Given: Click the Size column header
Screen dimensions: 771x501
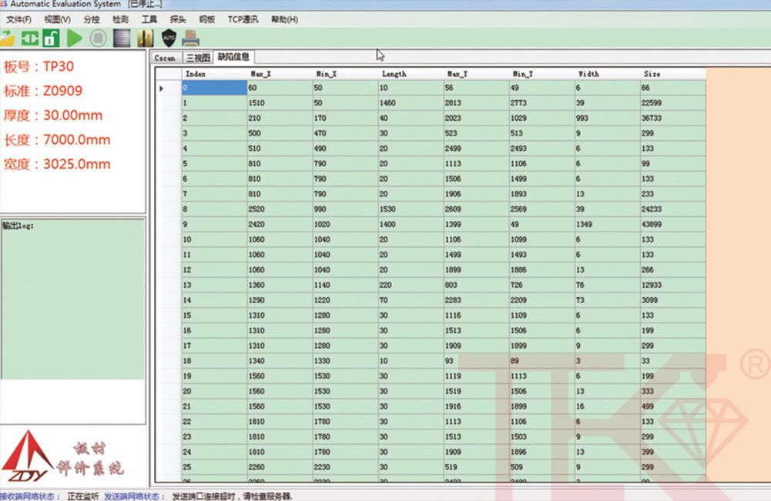Looking at the screenshot, I should click(x=672, y=74).
